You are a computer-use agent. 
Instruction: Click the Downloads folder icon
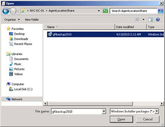tap(11, 39)
